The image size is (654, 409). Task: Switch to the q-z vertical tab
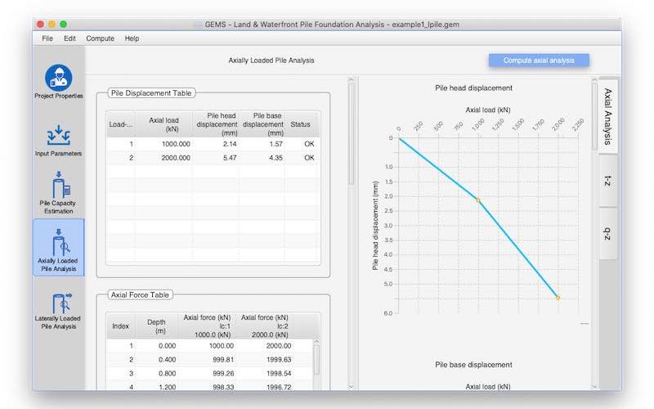click(608, 234)
